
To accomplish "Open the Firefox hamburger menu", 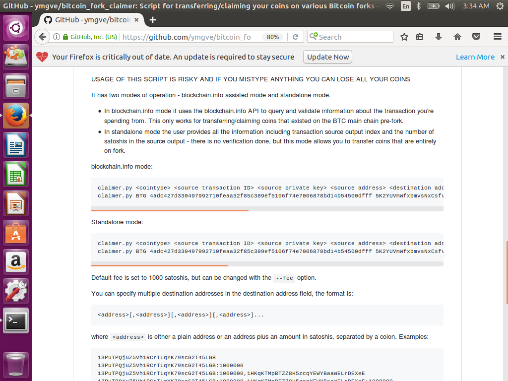I will [x=497, y=37].
